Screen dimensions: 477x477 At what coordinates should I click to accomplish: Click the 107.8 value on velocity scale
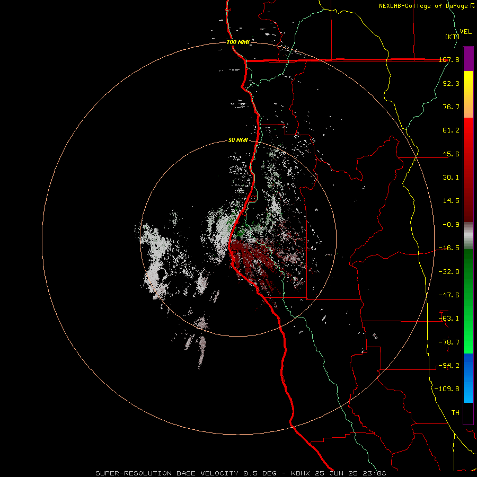[x=449, y=60]
